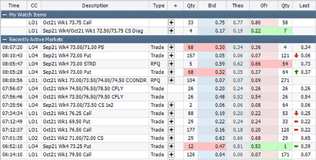Image resolution: width=316 pixels, height=160 pixels.
Task: Click plus icon for Oct21 Wk1 73.75 Call
Action: [x=171, y=23]
